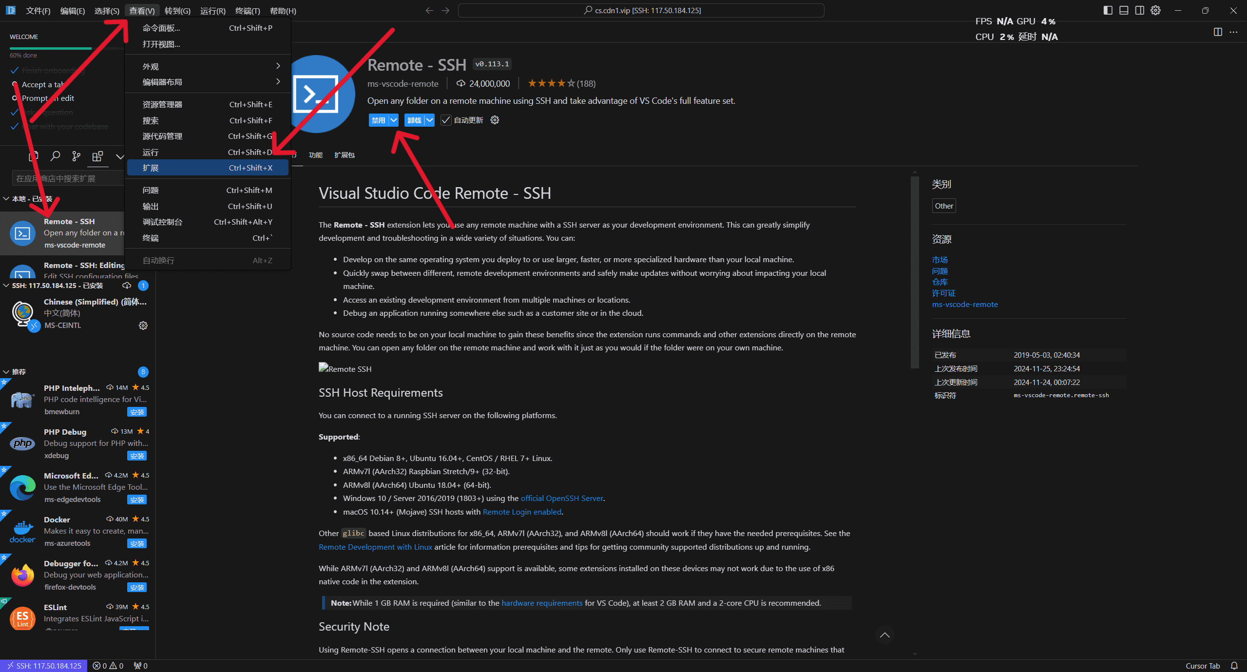
Task: Go forward using the navigation arrow
Action: pyautogui.click(x=445, y=10)
